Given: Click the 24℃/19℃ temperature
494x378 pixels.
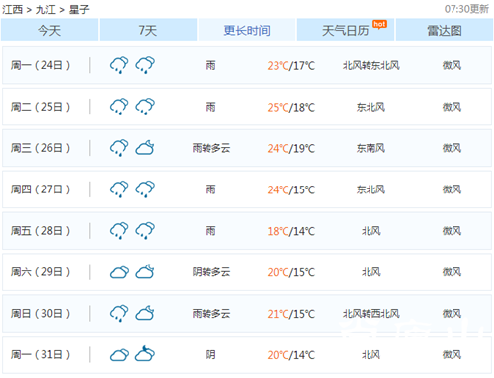Looking at the screenshot, I should pyautogui.click(x=291, y=149).
